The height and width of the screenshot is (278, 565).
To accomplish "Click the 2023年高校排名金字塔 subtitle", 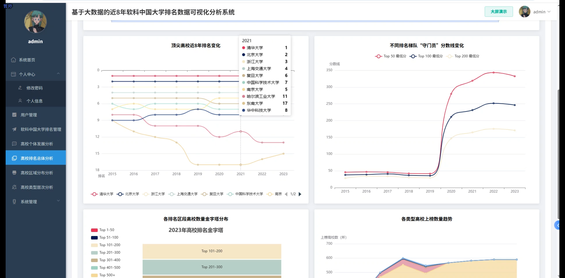I will coord(196,230).
